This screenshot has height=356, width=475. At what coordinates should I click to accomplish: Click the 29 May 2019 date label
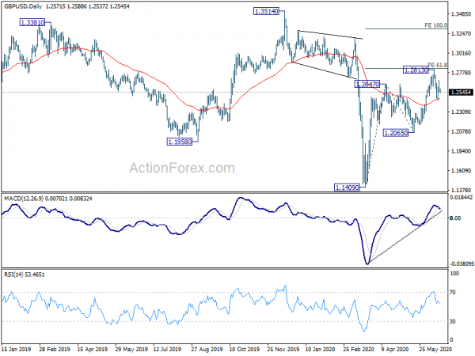(x=131, y=349)
